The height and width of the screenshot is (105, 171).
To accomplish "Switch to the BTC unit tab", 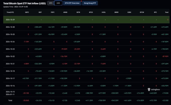I will (x=51, y=3).
